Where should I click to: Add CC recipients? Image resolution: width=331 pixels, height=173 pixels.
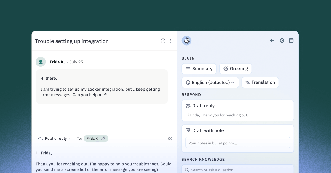tap(170, 139)
